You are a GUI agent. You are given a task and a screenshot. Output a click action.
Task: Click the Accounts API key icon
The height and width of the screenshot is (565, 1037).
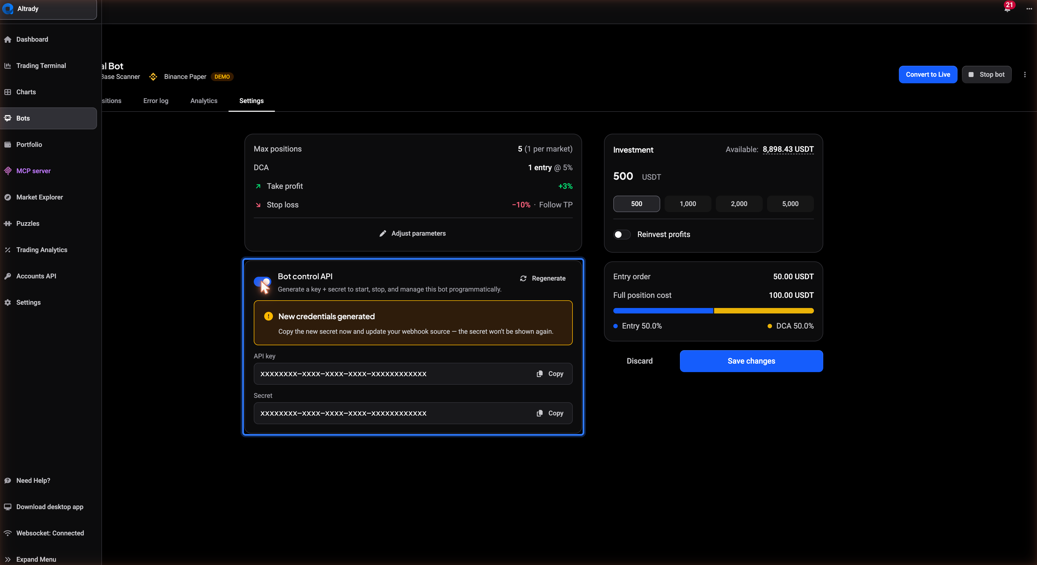8,276
